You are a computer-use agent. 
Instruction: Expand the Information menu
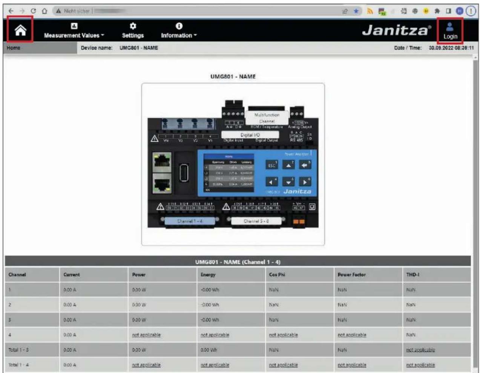[x=179, y=31]
